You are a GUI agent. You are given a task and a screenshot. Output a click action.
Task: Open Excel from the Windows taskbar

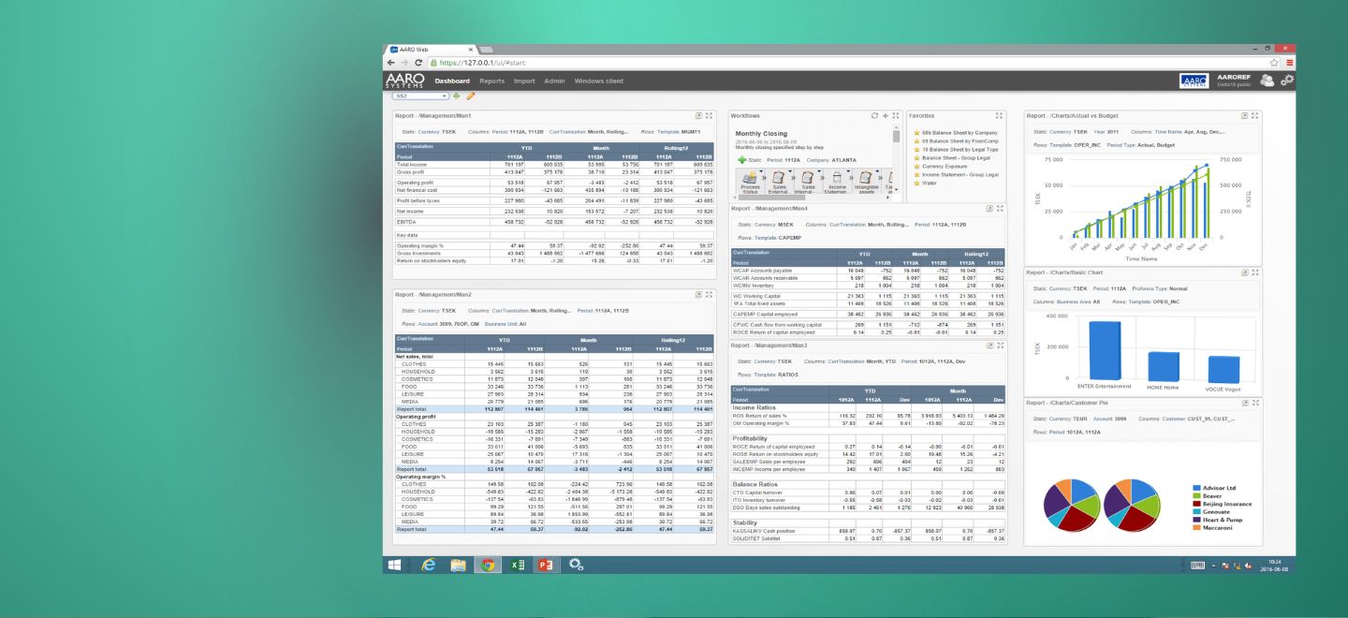(516, 565)
